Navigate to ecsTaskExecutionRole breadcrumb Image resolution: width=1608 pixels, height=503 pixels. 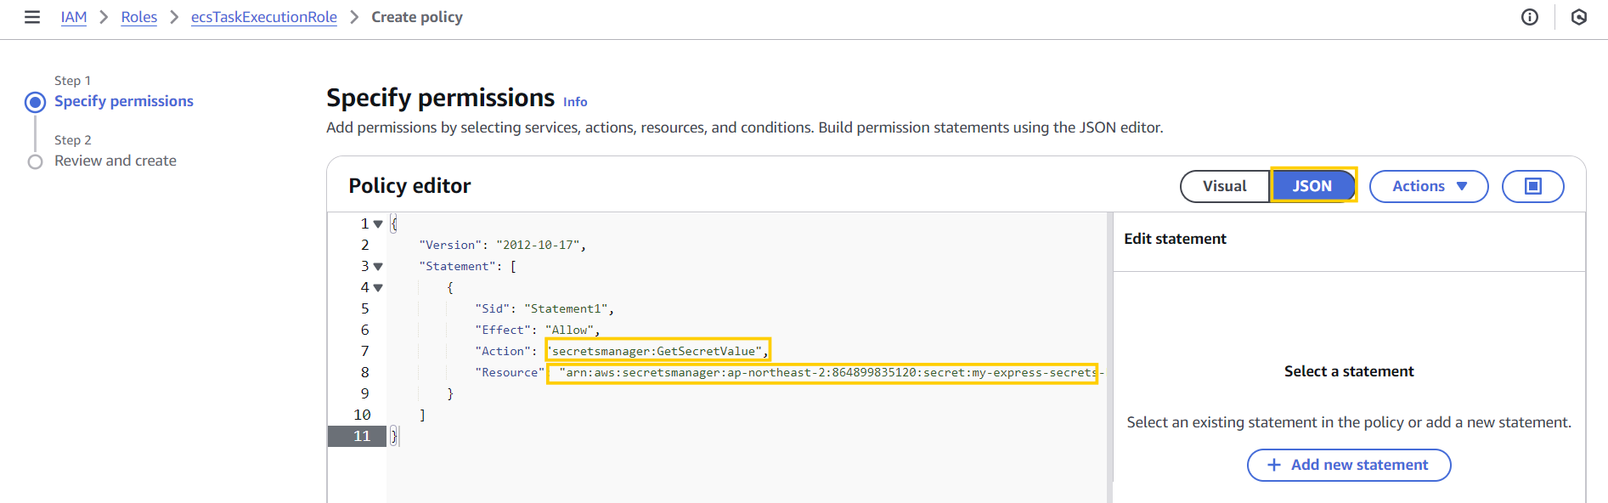[263, 17]
